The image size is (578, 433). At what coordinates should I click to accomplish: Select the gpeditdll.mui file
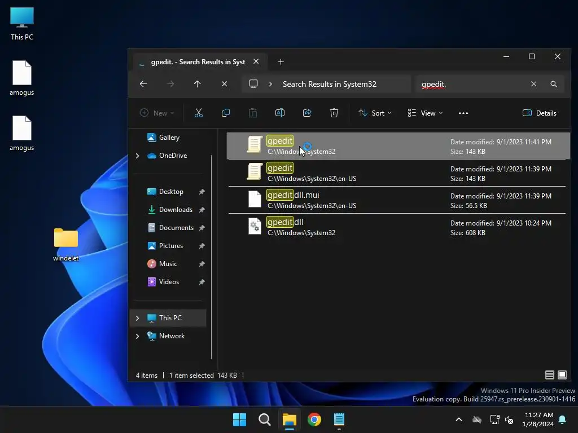coord(397,200)
